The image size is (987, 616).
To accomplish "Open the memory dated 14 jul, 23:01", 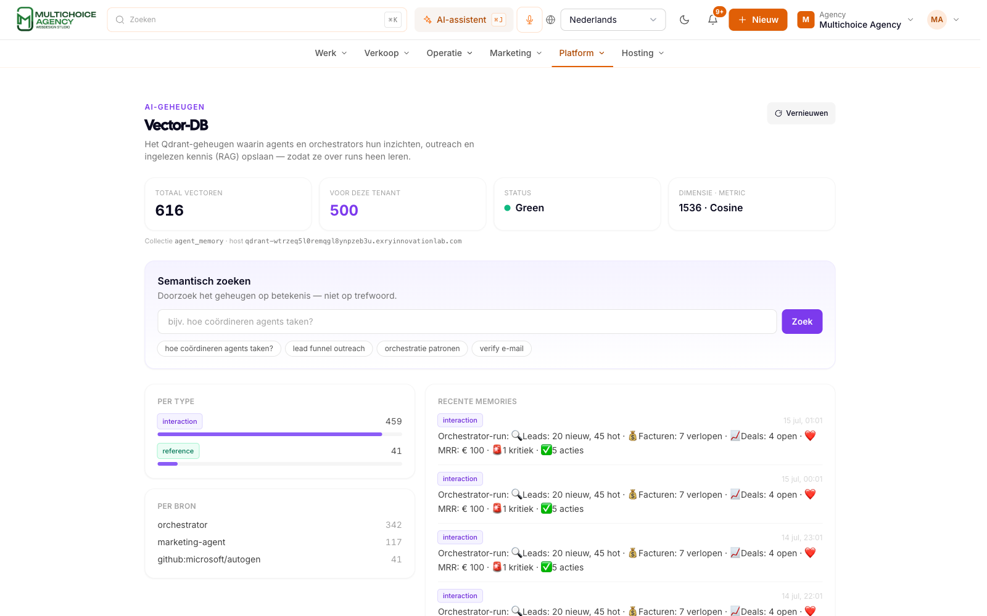I will pos(630,553).
